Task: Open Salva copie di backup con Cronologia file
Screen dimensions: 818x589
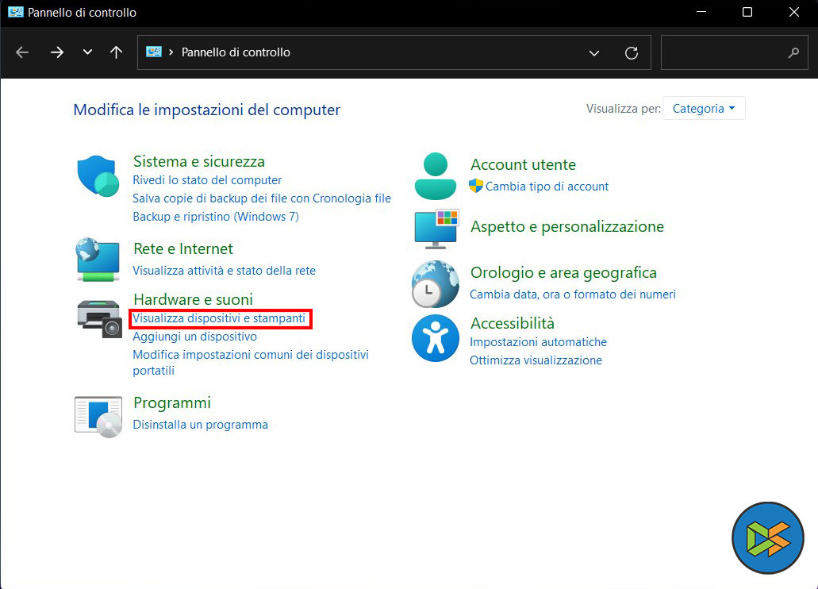Action: pyautogui.click(x=262, y=198)
